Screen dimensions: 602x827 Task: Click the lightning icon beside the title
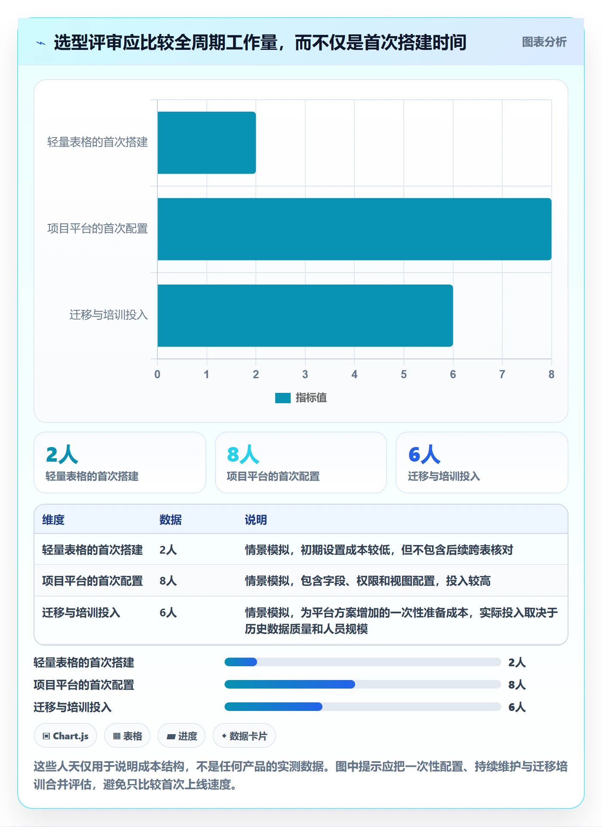[x=41, y=43]
